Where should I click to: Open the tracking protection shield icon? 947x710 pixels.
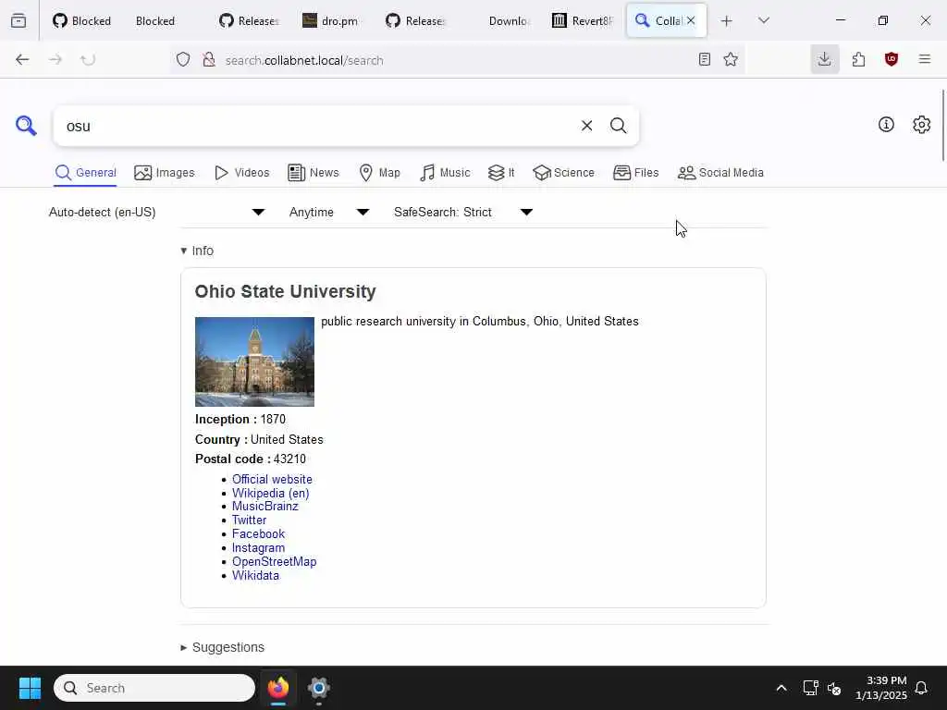(183, 59)
